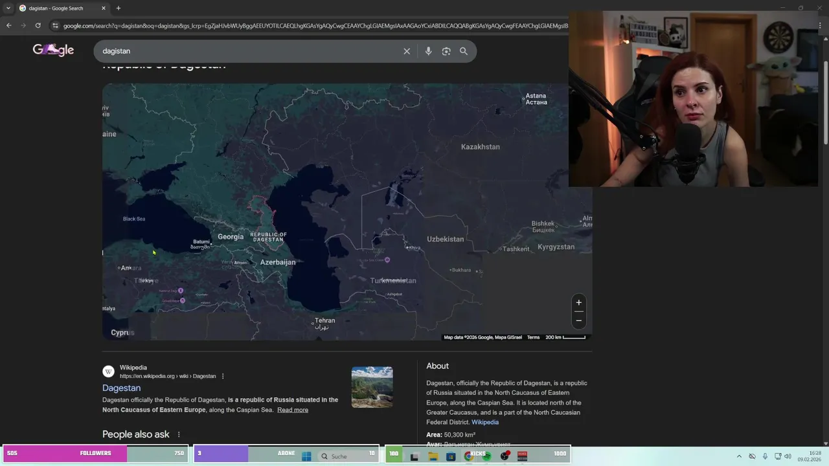This screenshot has width=829, height=466.
Task: Open volume control tray icon
Action: pyautogui.click(x=788, y=456)
